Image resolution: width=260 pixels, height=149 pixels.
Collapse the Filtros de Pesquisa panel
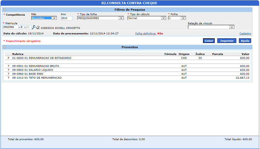tap(4, 10)
